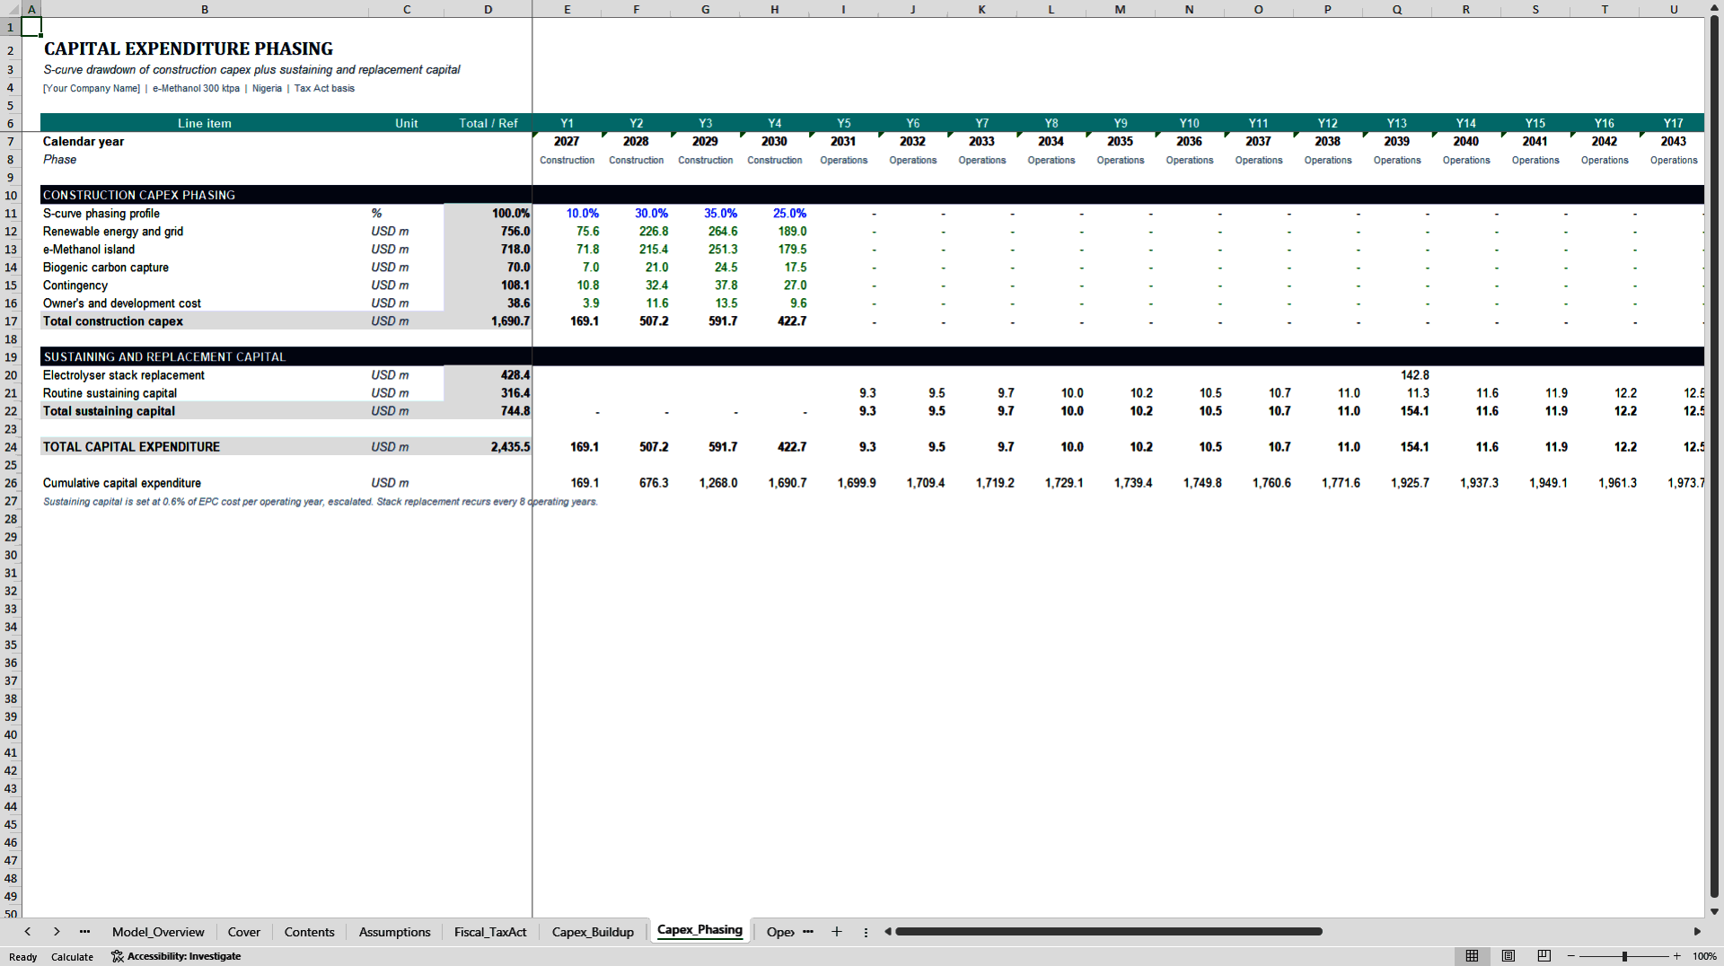Switch to Page Layout view icon
Screen dimensions: 1724x966
(1508, 956)
